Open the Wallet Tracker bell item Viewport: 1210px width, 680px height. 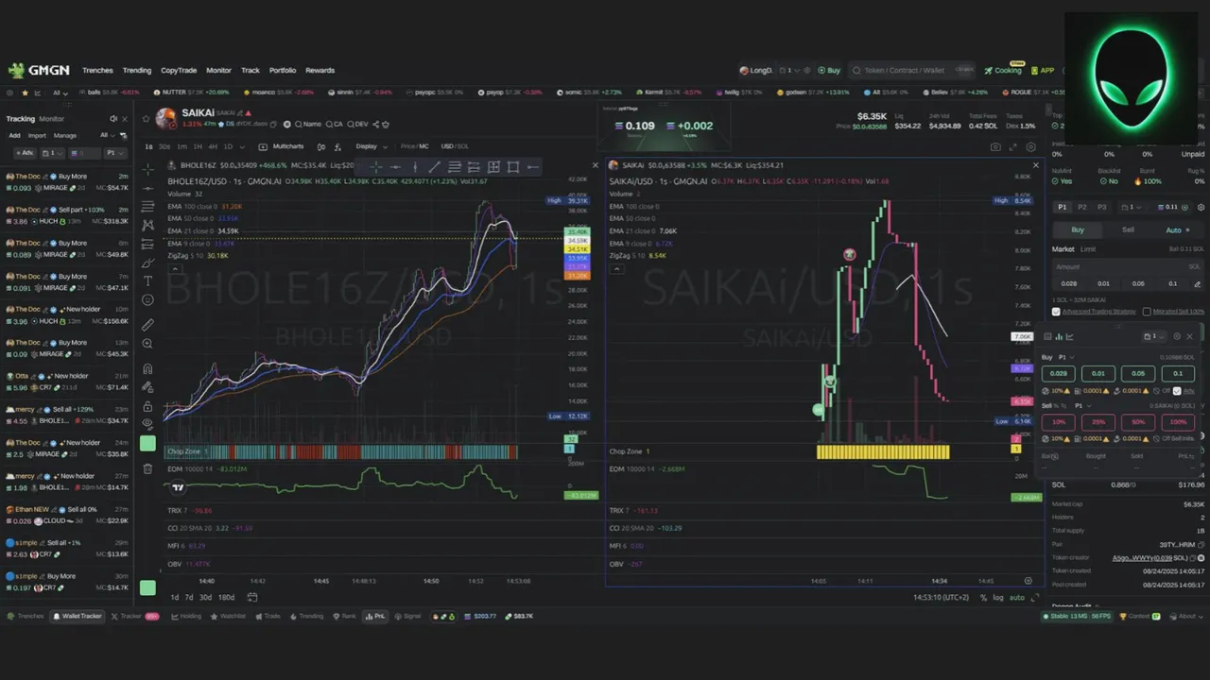click(x=78, y=616)
